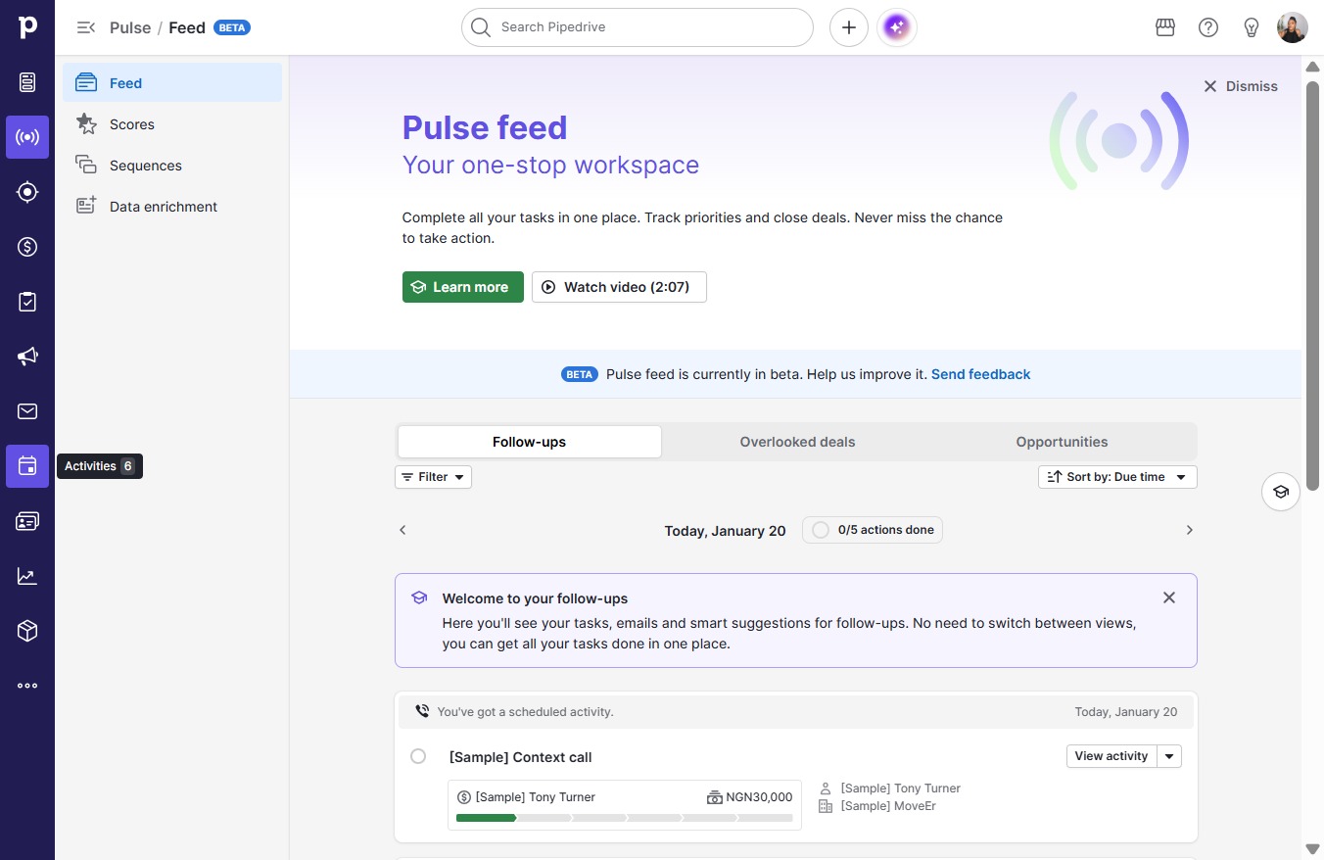Switch to the Opportunities tab

pyautogui.click(x=1062, y=442)
